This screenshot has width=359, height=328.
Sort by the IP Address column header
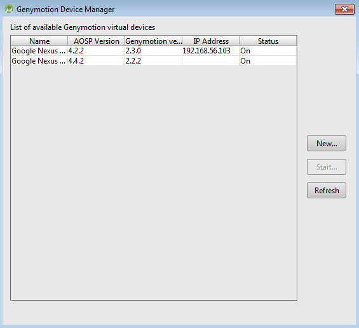[211, 41]
